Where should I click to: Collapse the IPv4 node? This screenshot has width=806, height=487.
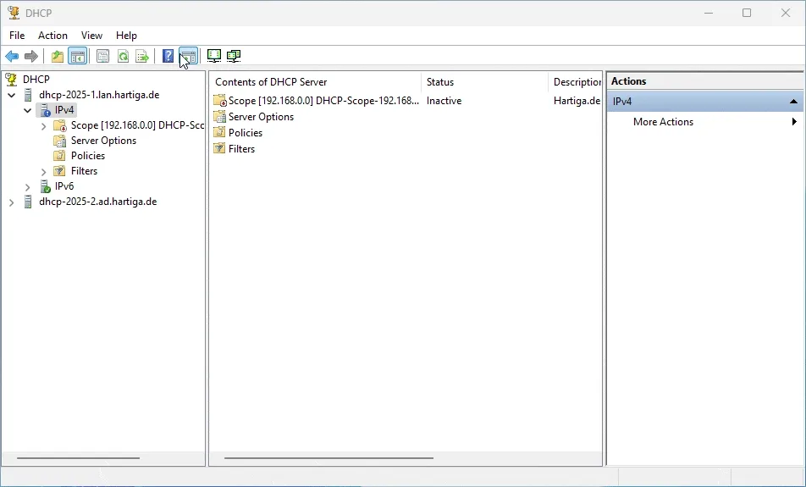28,110
